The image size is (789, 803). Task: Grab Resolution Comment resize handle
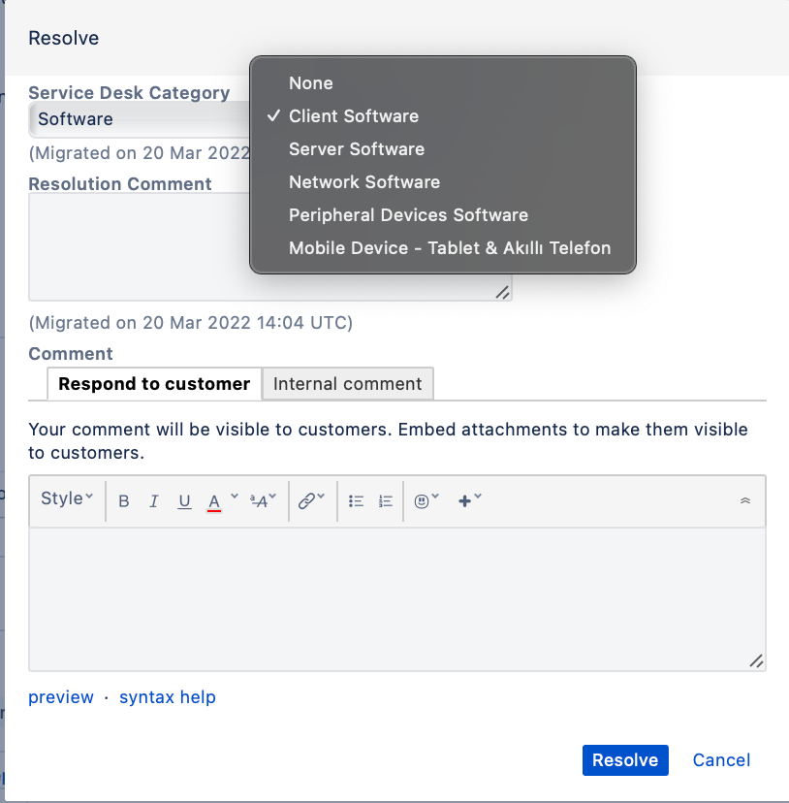pos(502,293)
